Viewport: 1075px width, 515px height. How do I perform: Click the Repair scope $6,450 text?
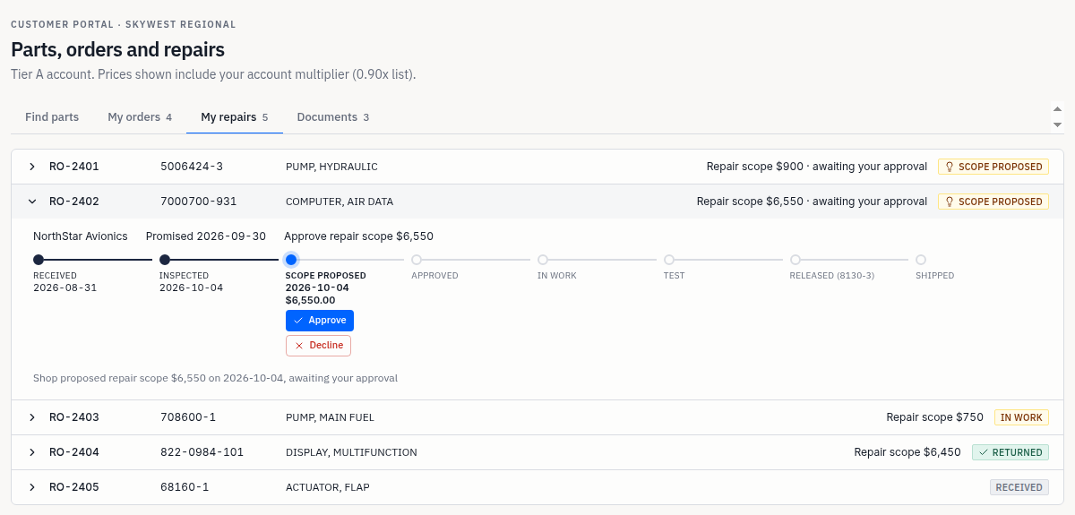click(907, 452)
